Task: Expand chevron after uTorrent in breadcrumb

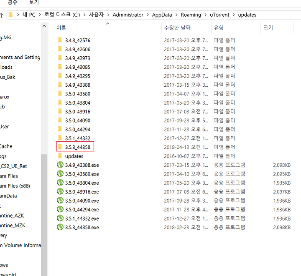Action: 234,15
